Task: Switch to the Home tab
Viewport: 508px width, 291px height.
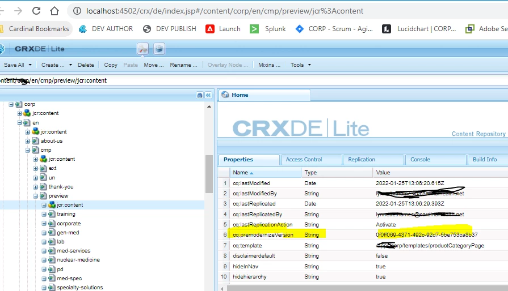Action: (265, 95)
